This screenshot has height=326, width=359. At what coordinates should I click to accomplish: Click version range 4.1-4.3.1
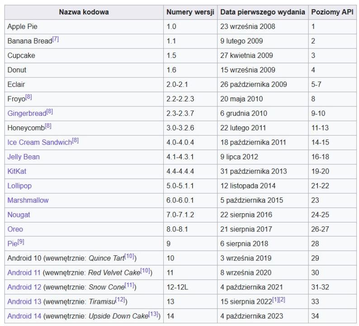point(180,157)
